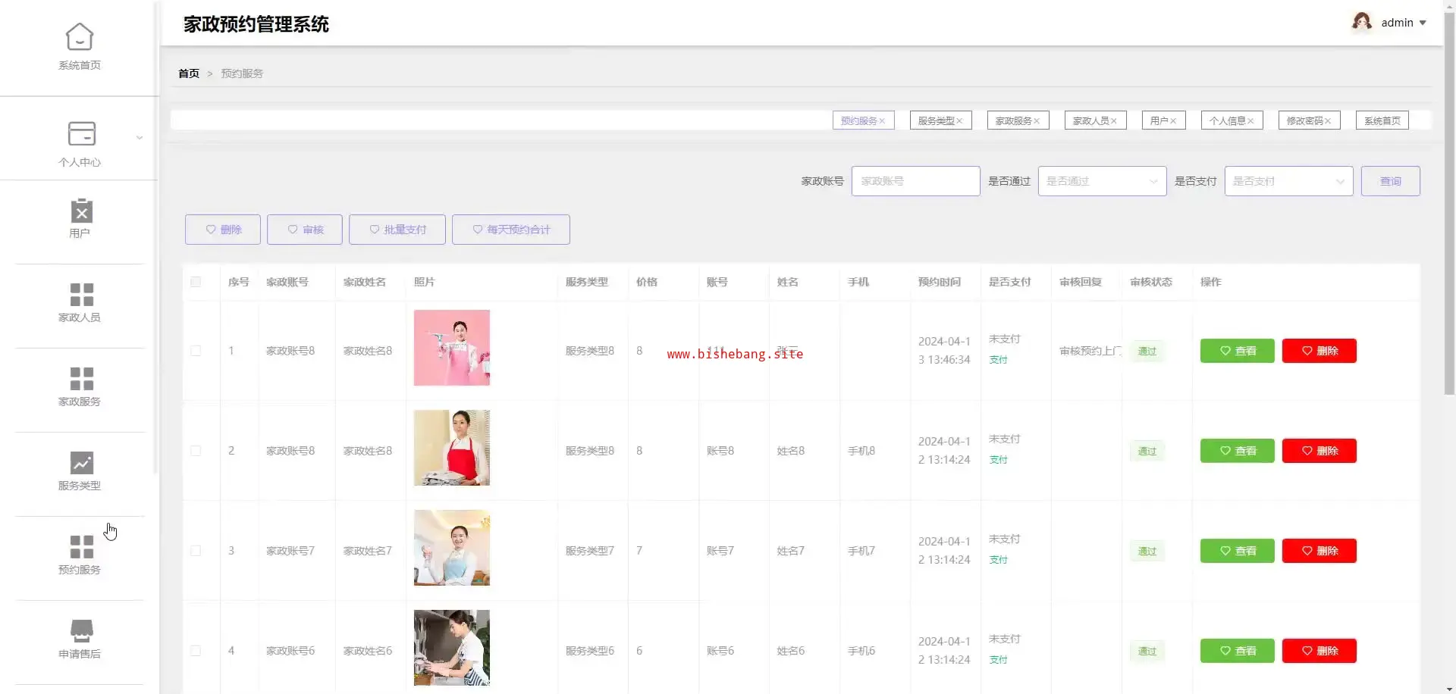Click 首页 in the breadcrumb

(x=189, y=73)
